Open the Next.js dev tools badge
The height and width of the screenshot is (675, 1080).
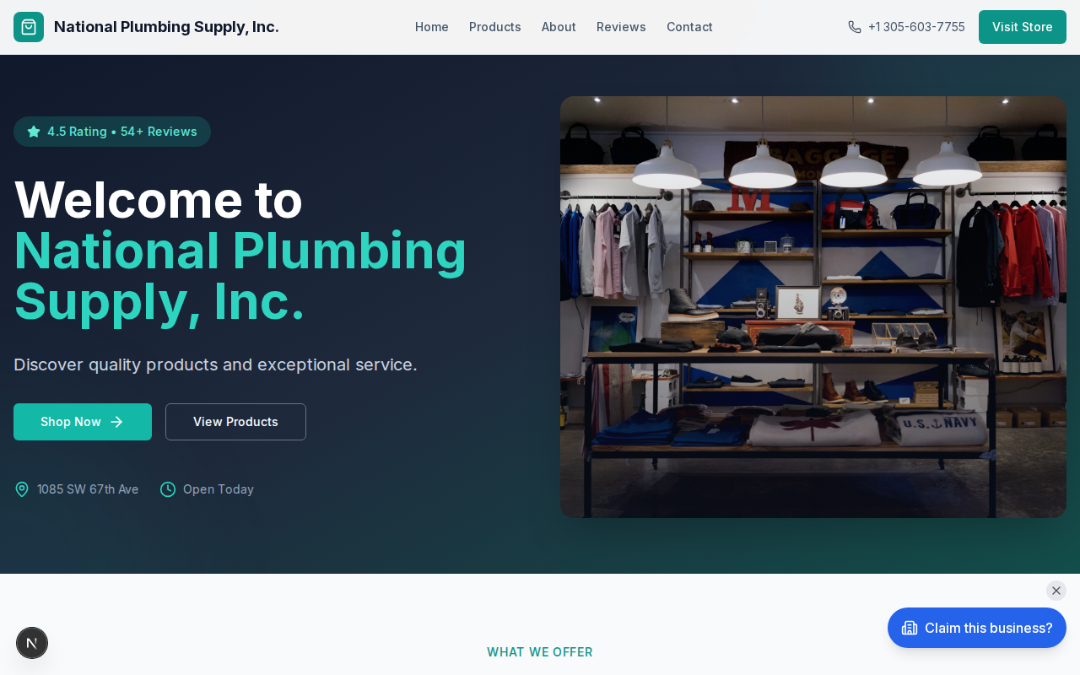(x=32, y=643)
